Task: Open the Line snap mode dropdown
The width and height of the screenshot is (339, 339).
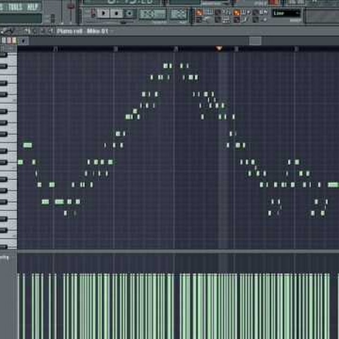Action: pyautogui.click(x=286, y=13)
